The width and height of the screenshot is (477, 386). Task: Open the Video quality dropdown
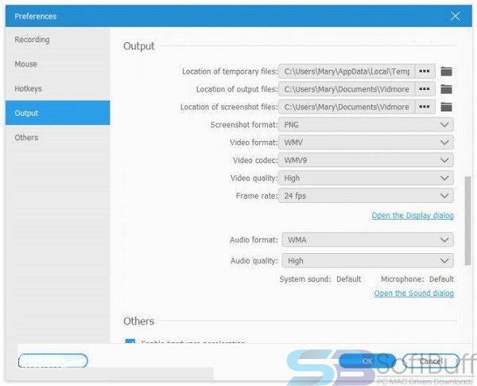(366, 178)
